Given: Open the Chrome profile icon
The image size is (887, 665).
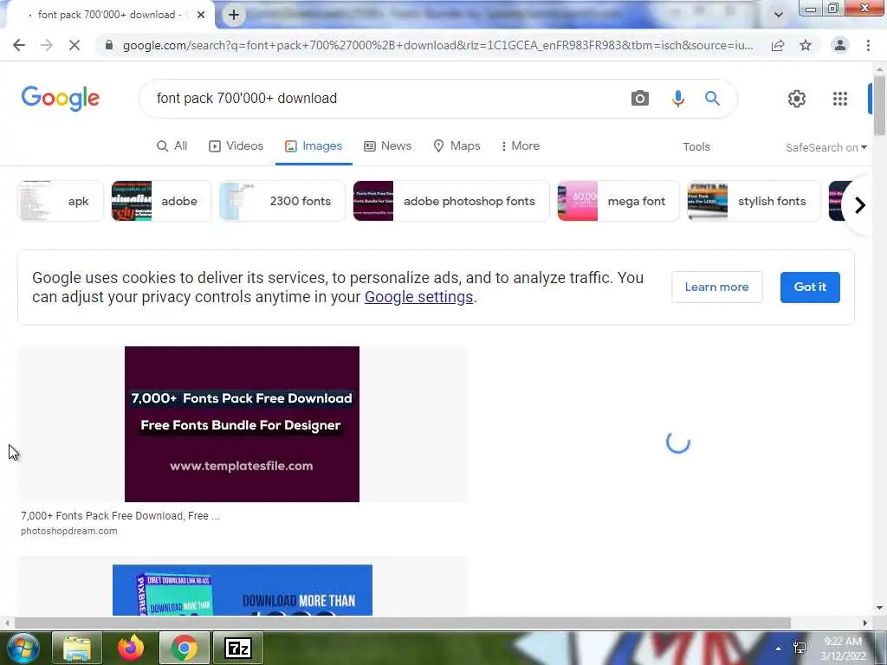Looking at the screenshot, I should coord(840,45).
